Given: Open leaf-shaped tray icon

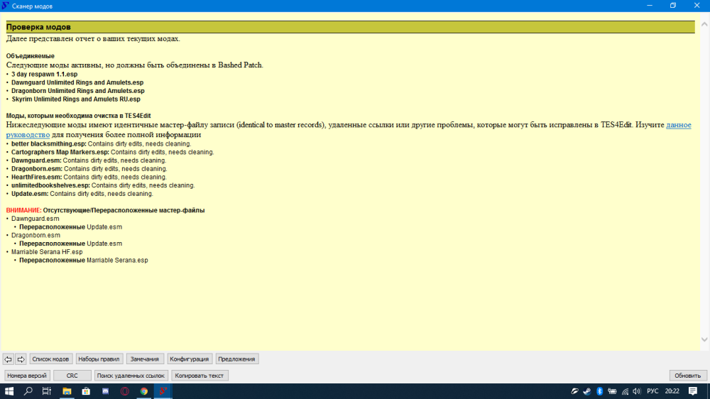Looking at the screenshot, I should point(574,391).
